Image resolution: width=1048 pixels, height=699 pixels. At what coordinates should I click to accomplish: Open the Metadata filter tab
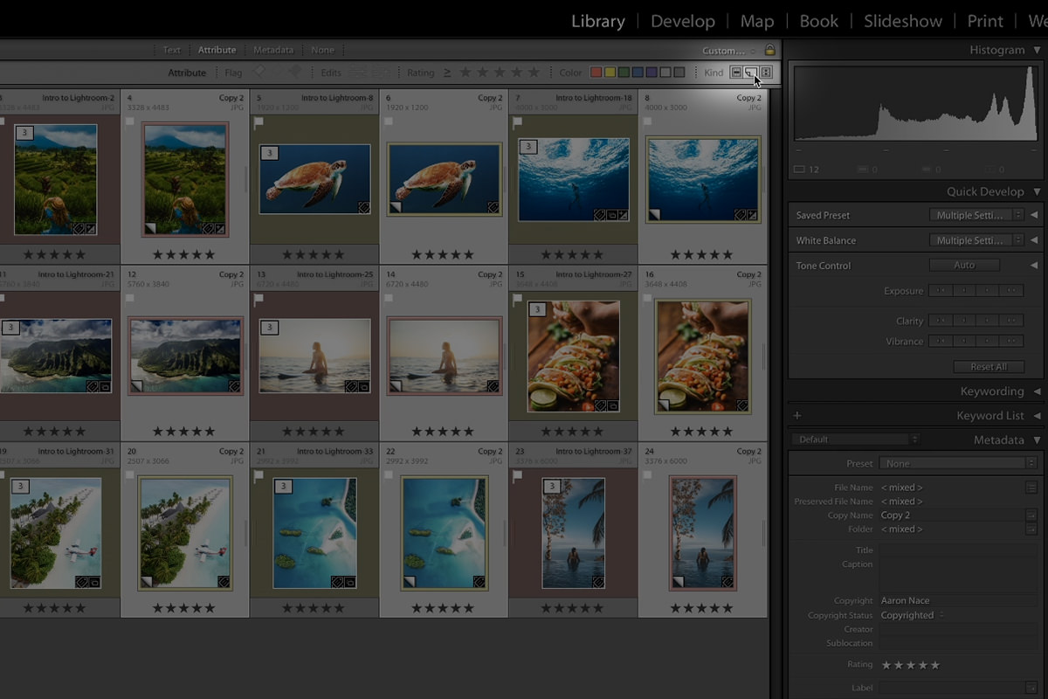coord(273,50)
